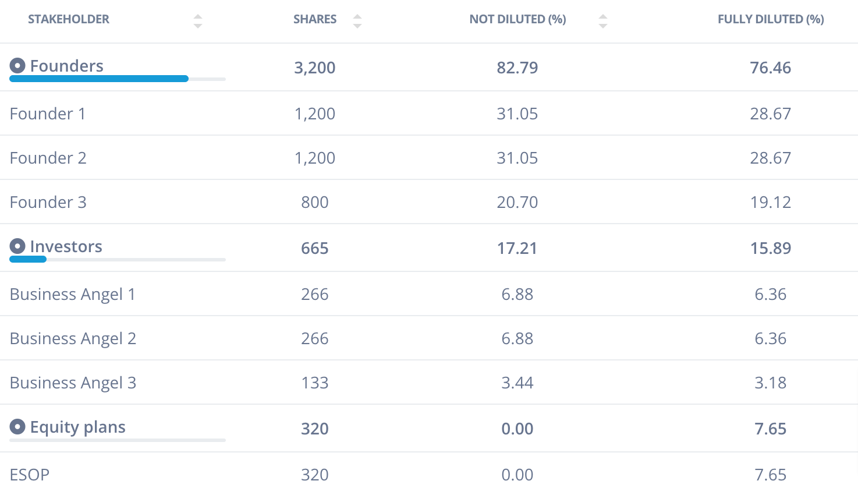Select the Business Angel 1 stakeholder

point(73,294)
